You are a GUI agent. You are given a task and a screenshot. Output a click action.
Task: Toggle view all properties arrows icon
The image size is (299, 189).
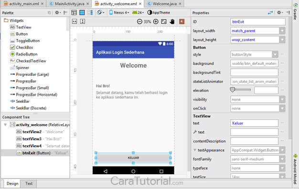270,13
